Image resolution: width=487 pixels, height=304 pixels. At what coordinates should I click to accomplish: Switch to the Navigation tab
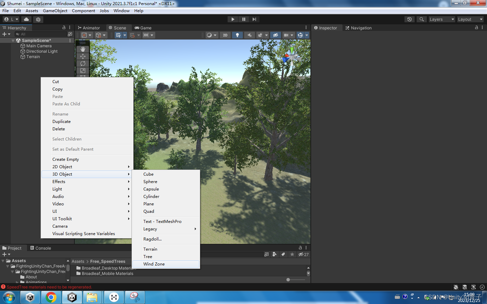tap(358, 28)
